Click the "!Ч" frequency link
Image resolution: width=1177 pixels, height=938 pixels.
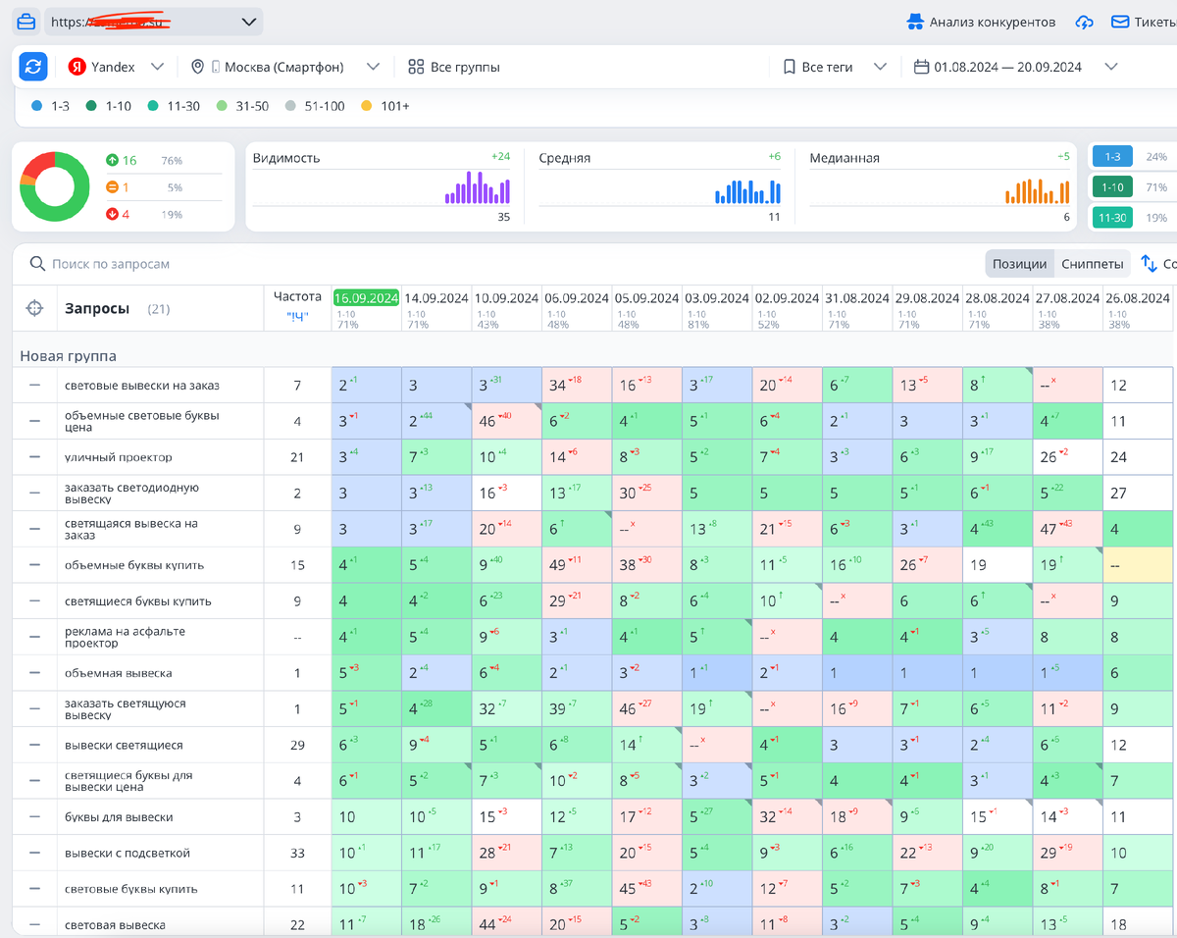[x=297, y=316]
